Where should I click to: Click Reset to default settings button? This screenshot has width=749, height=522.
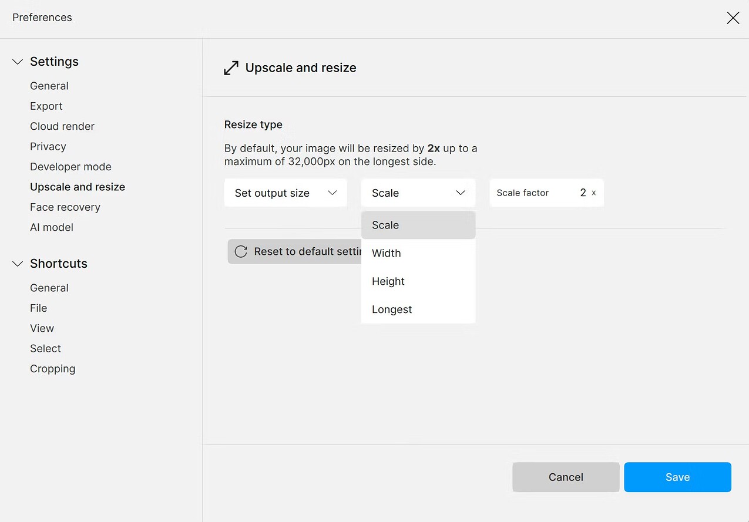click(294, 251)
